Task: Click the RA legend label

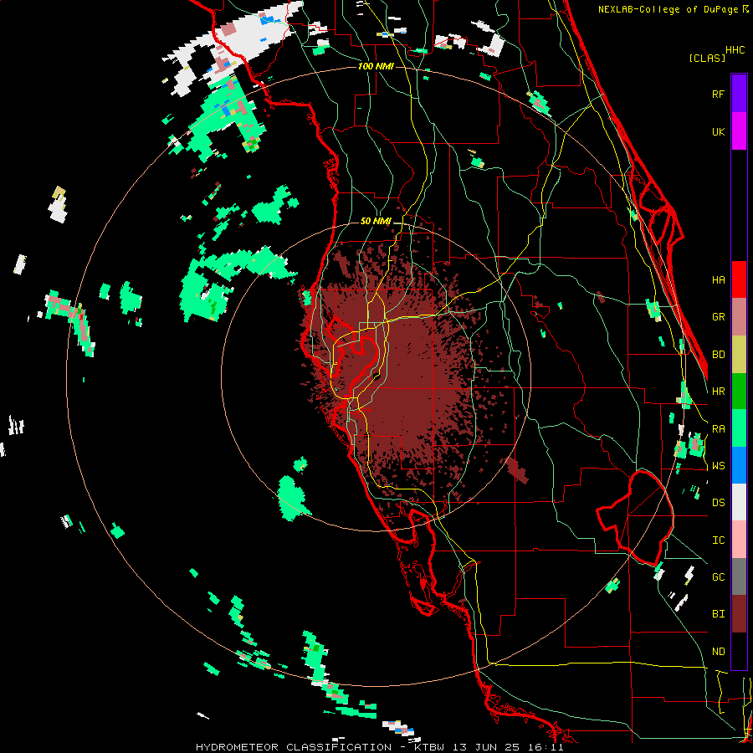Action: coord(718,428)
